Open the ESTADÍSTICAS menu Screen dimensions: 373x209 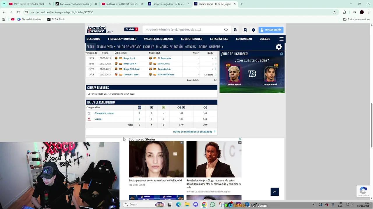click(219, 39)
